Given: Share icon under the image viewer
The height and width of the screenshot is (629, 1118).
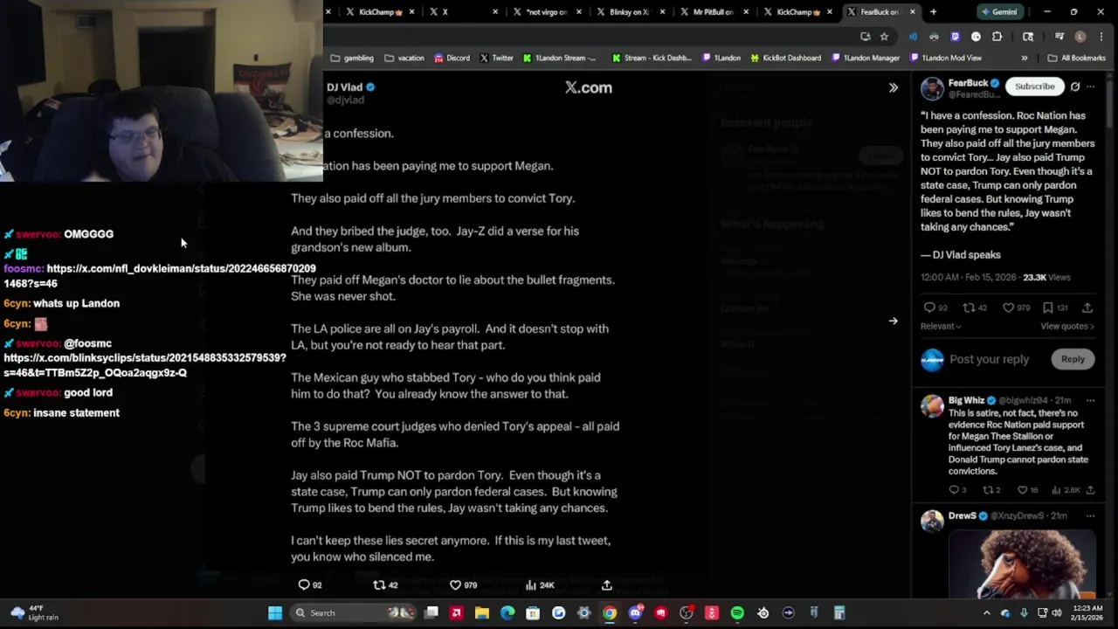Looking at the screenshot, I should 606,584.
